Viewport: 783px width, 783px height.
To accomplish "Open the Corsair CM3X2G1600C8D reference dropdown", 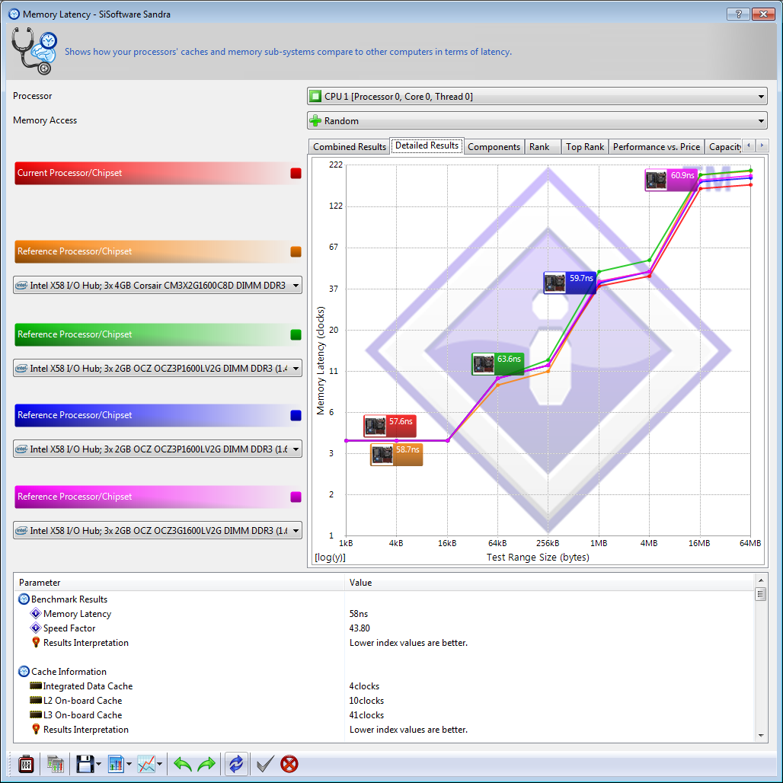I will (x=158, y=286).
